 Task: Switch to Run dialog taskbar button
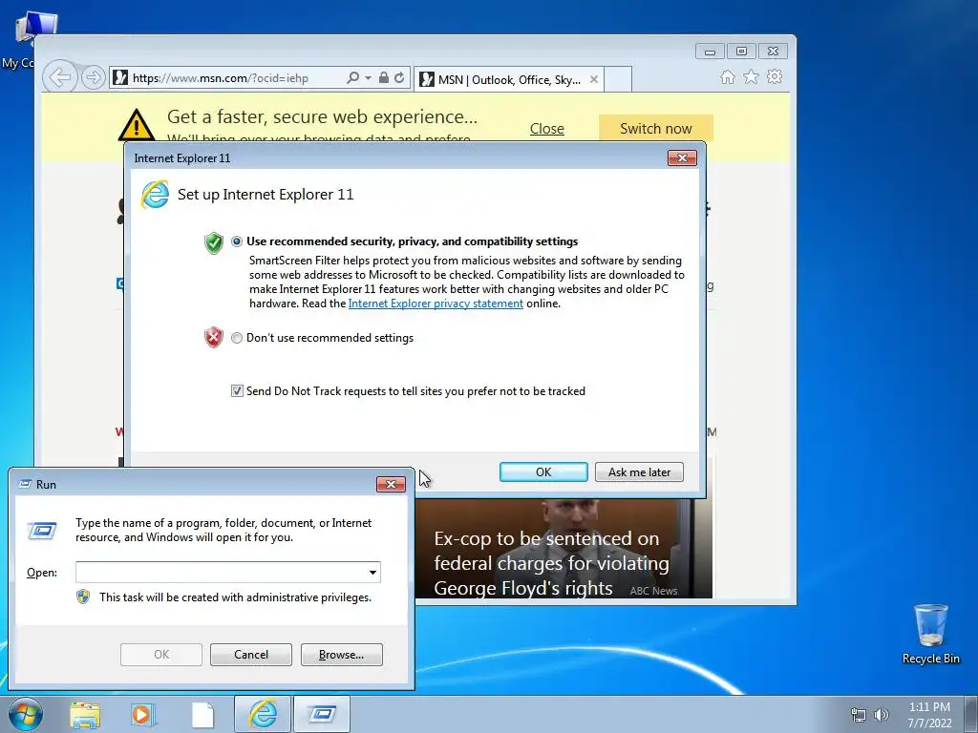tap(322, 714)
